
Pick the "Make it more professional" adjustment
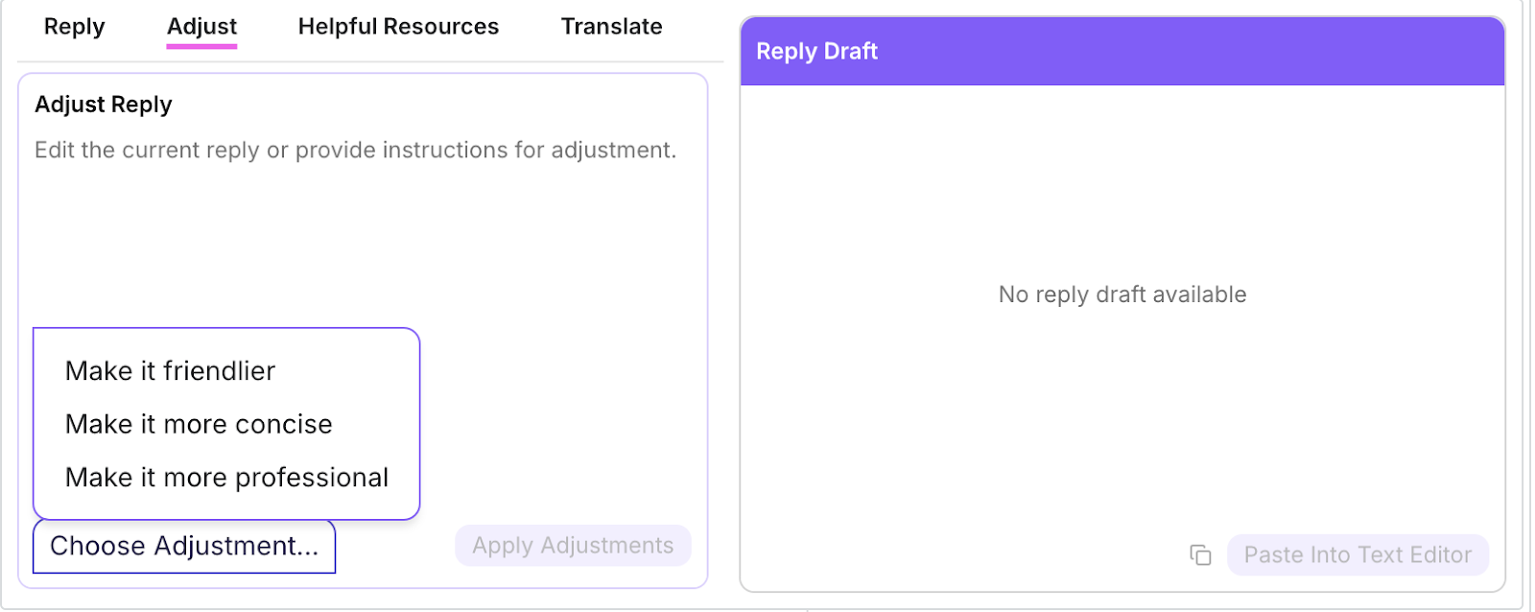tap(225, 477)
